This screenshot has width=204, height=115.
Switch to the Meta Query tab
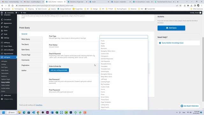(31, 39)
